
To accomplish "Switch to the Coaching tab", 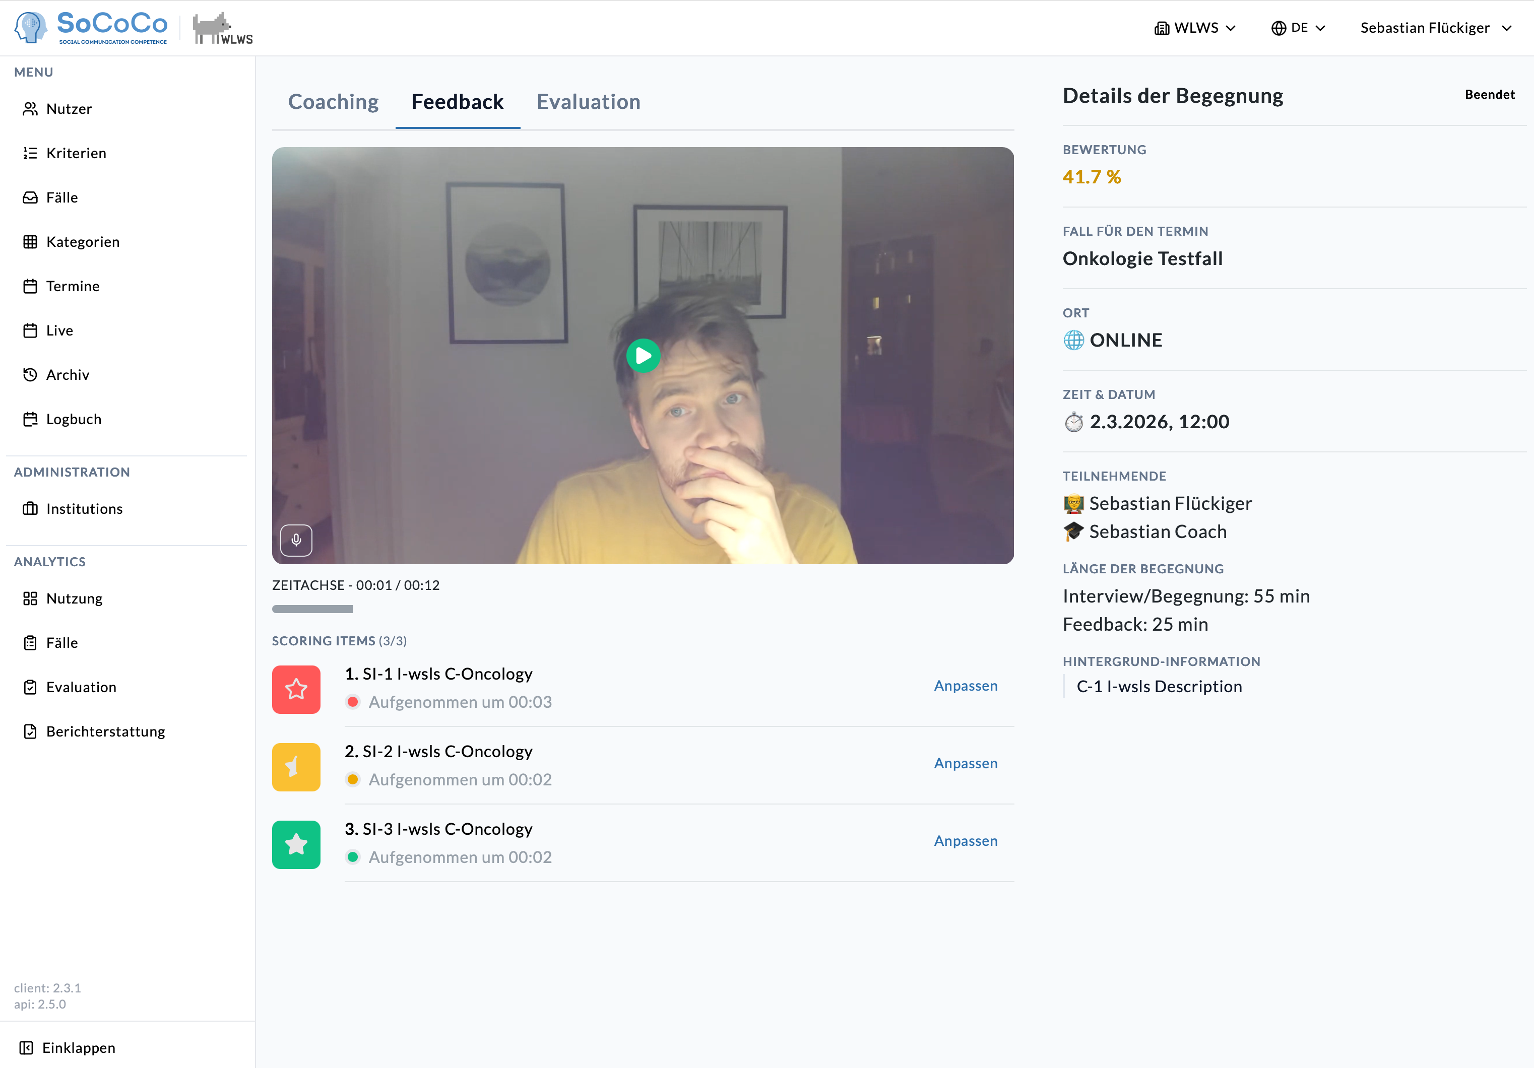I will (333, 102).
